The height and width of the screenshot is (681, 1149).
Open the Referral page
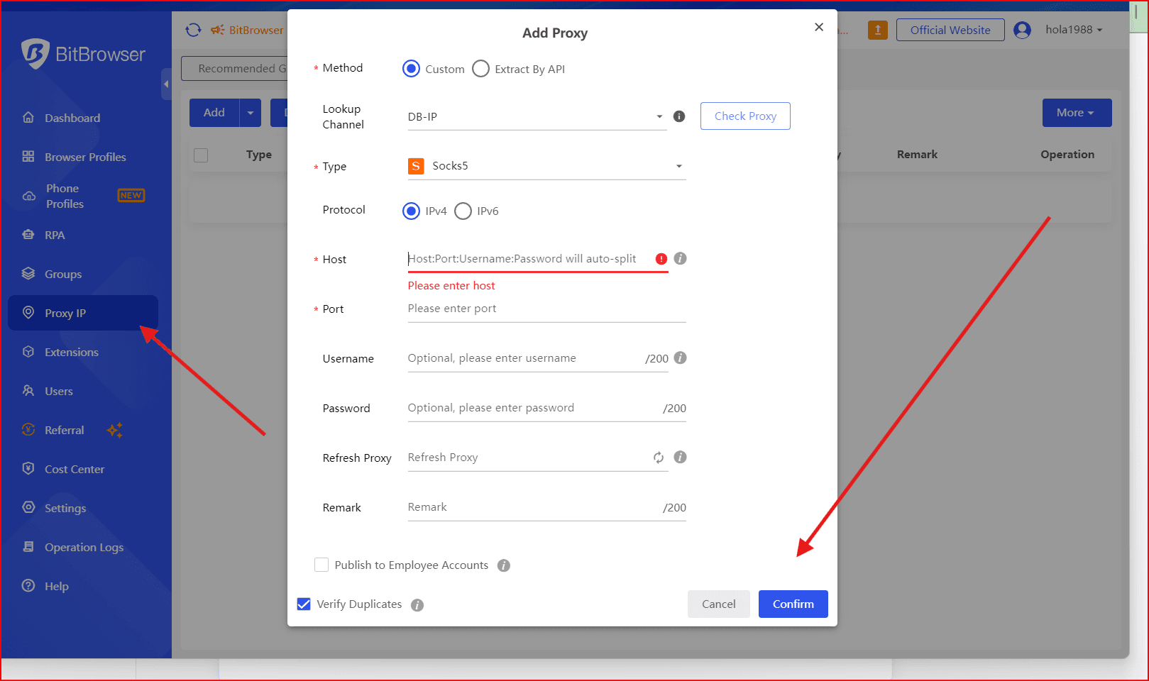[64, 430]
